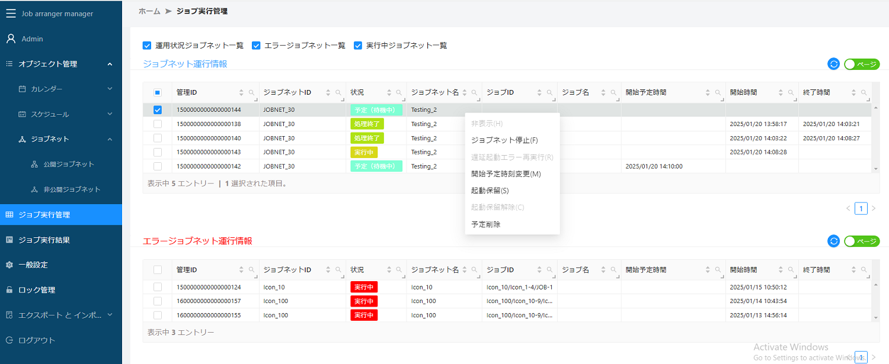Click the hamburger menu icon at top left
This screenshot has height=364, width=889.
(10, 13)
